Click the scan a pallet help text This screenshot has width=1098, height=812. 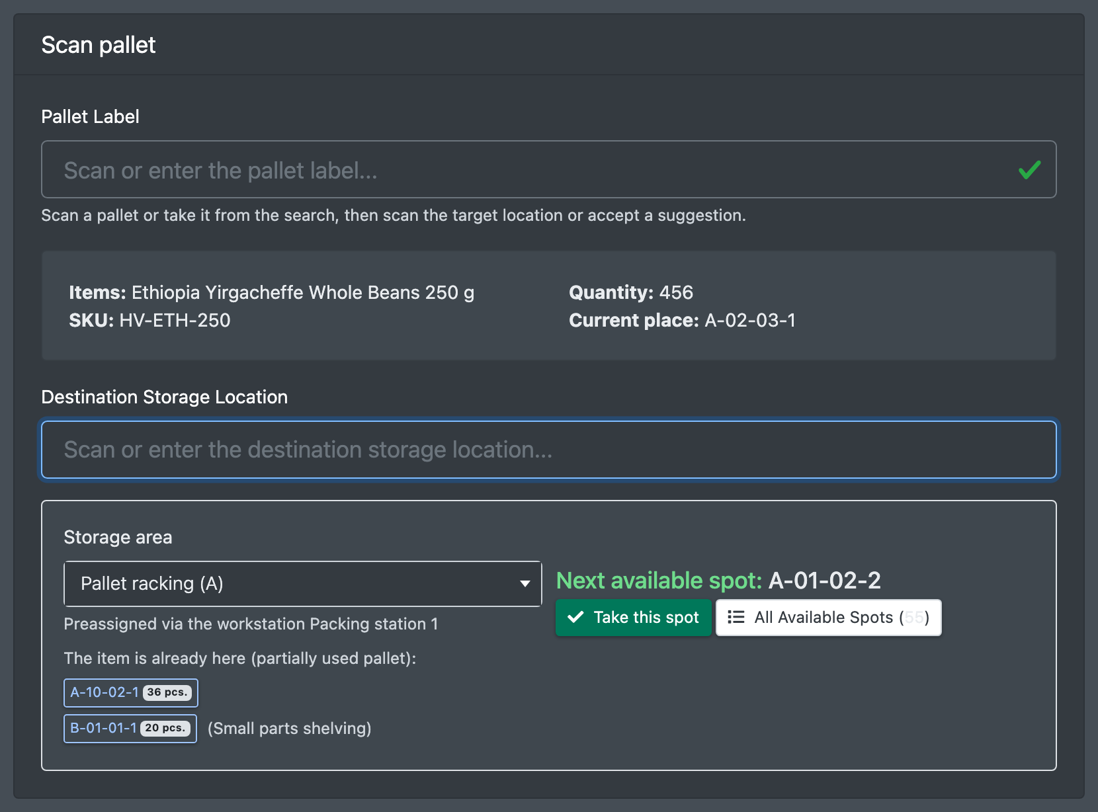pos(394,216)
